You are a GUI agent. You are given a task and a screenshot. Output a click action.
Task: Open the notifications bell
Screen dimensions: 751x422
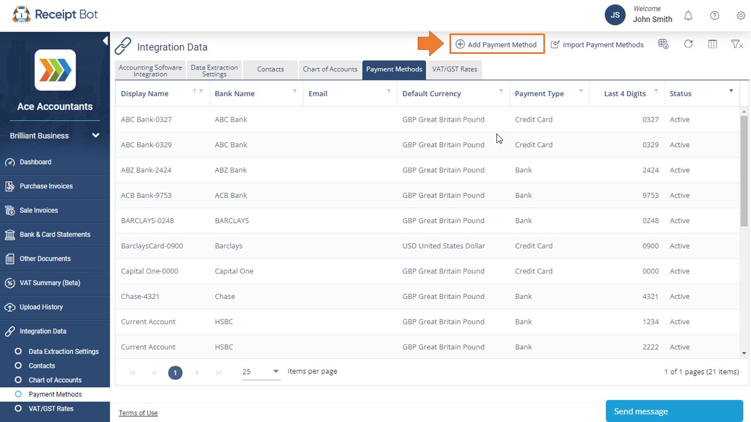pos(688,16)
